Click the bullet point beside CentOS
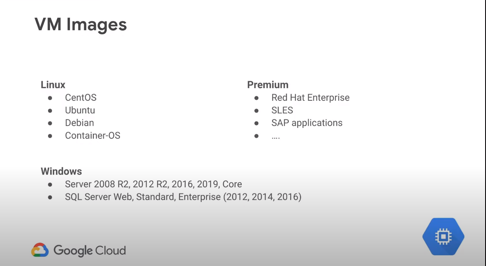This screenshot has height=266, width=486. pos(50,98)
